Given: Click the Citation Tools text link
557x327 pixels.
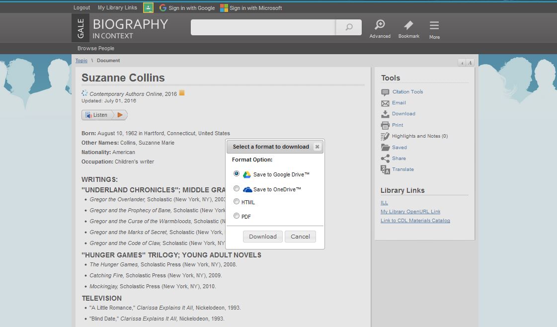Looking at the screenshot, I should pos(407,92).
